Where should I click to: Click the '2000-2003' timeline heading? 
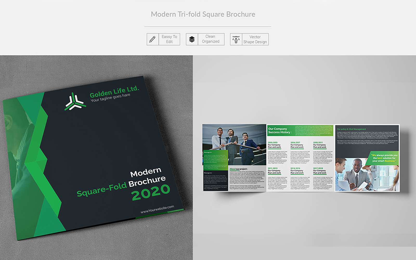(x=273, y=142)
